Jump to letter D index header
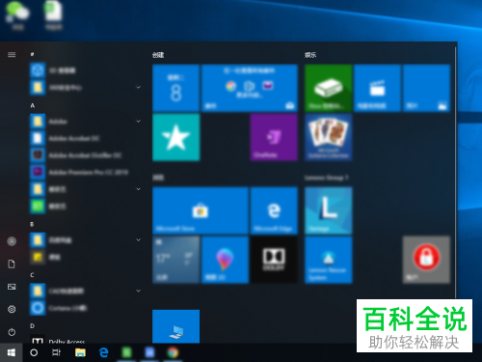Image resolution: width=482 pixels, height=362 pixels. [32, 326]
